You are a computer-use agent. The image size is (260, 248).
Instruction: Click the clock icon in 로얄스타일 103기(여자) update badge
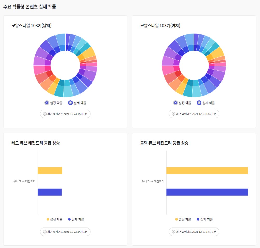click(x=173, y=114)
